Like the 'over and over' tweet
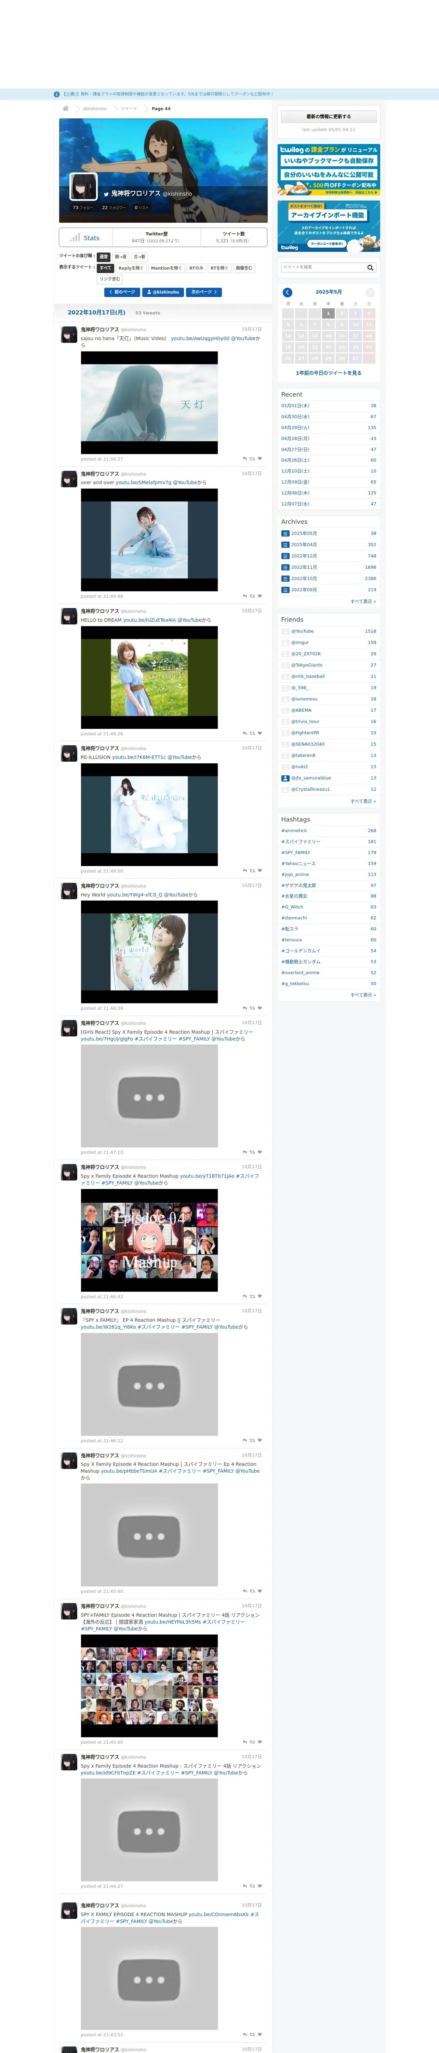439x2053 pixels. 260,596
